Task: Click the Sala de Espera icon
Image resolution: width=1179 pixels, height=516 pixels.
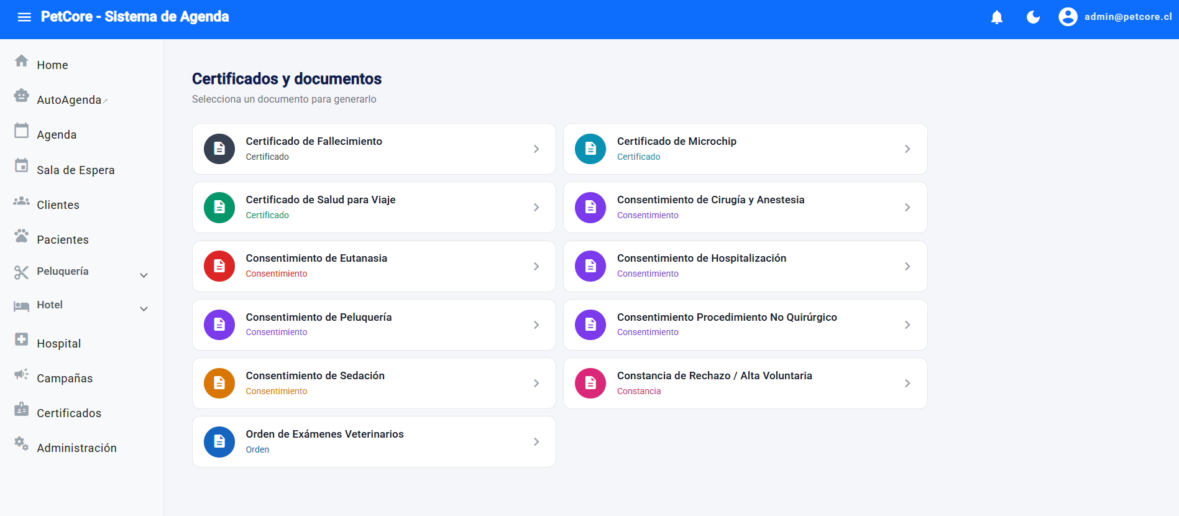Action: (22, 165)
